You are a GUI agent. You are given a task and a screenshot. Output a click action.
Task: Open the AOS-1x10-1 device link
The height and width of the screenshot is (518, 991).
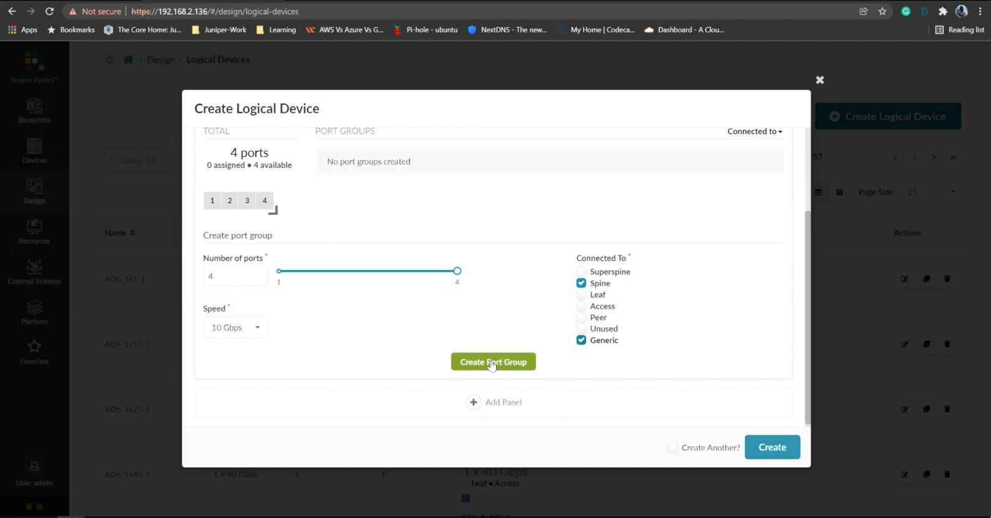tap(127, 344)
